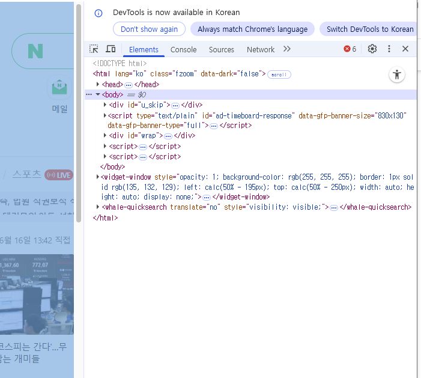Open DevTools settings gear
This screenshot has width=421, height=378.
coord(372,49)
